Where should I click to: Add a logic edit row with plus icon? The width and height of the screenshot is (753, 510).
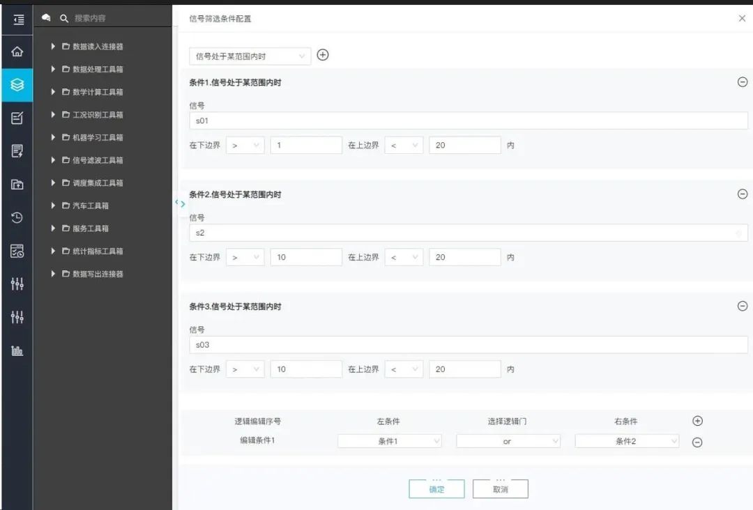(697, 421)
